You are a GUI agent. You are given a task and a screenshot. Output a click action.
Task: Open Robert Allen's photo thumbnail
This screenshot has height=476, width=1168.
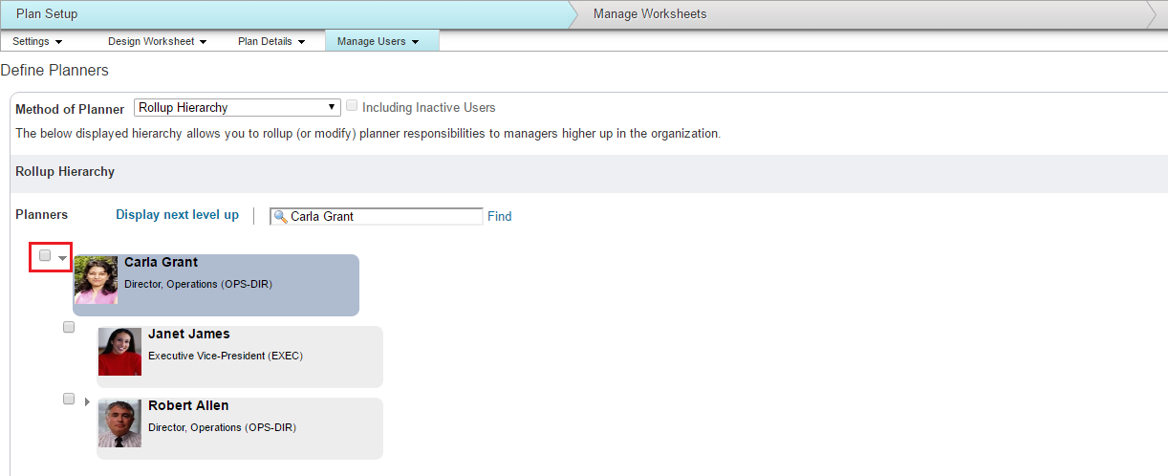point(119,423)
